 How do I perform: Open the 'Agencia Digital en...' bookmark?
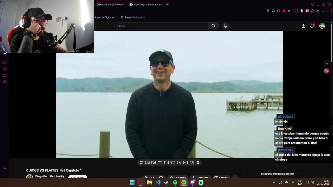[106, 17]
